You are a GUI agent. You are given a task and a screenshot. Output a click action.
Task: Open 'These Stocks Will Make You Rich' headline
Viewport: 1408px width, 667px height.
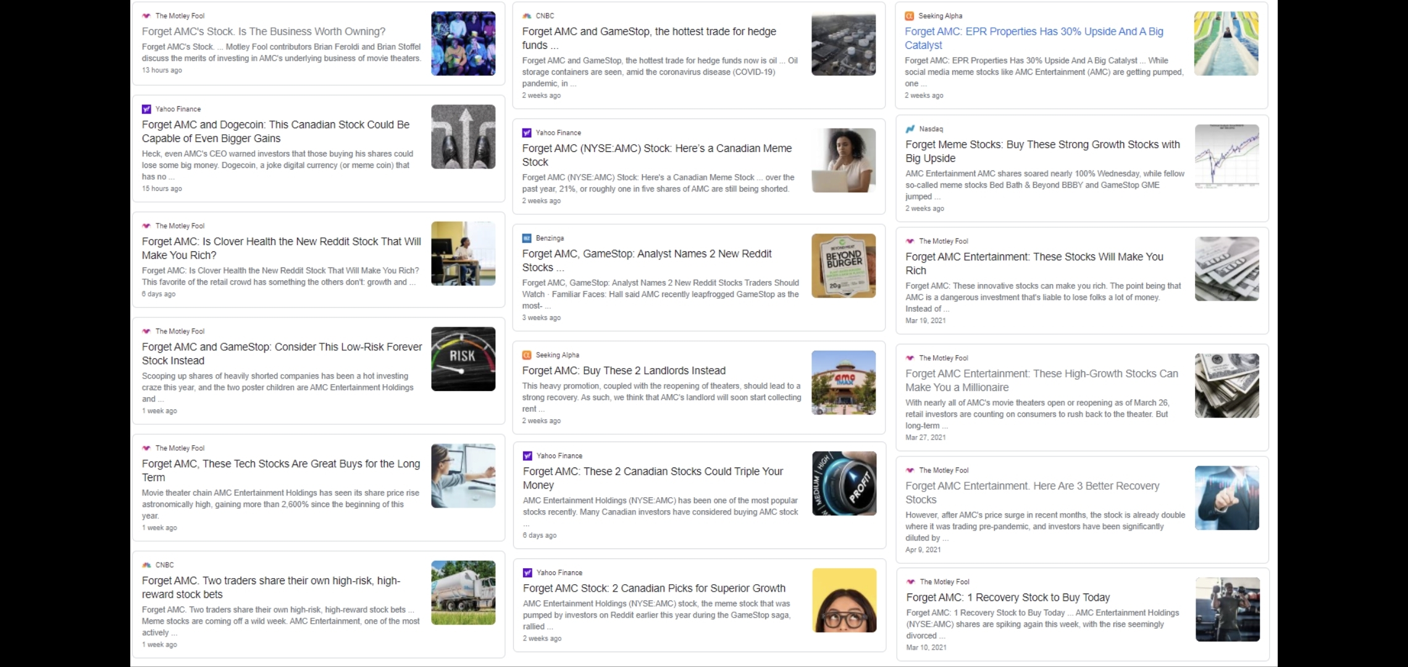tap(1034, 264)
